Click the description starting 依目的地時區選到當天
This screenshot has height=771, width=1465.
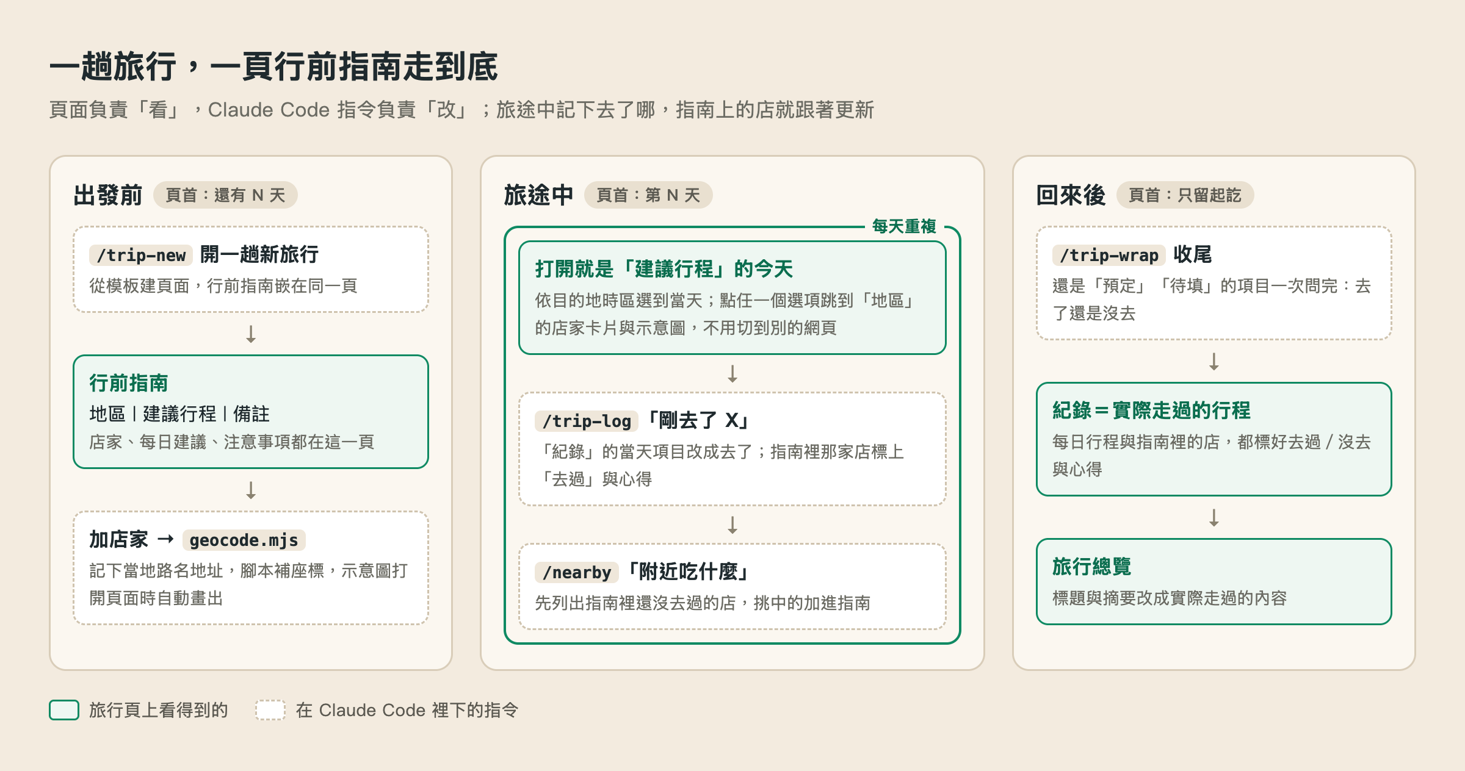(x=724, y=314)
